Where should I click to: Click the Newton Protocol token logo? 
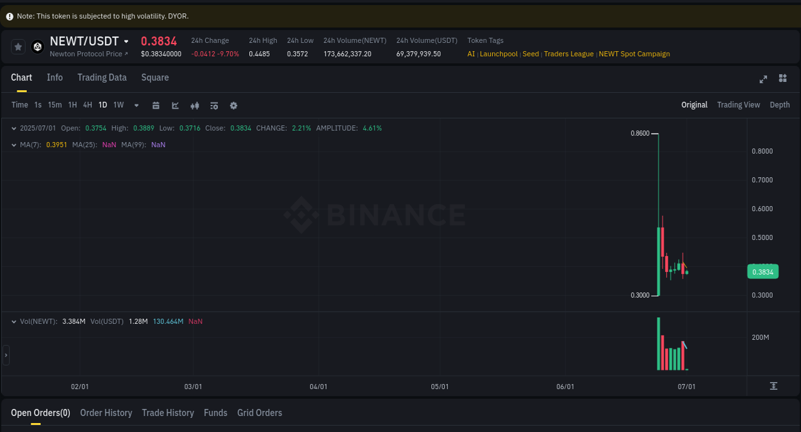[37, 46]
